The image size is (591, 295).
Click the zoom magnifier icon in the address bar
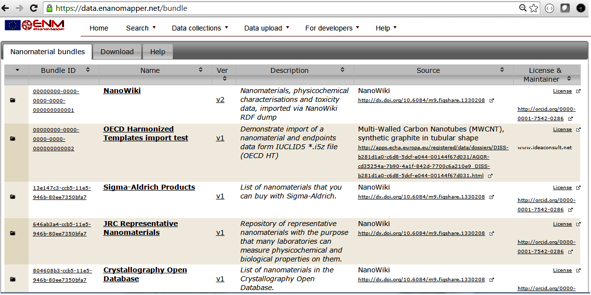tap(523, 8)
